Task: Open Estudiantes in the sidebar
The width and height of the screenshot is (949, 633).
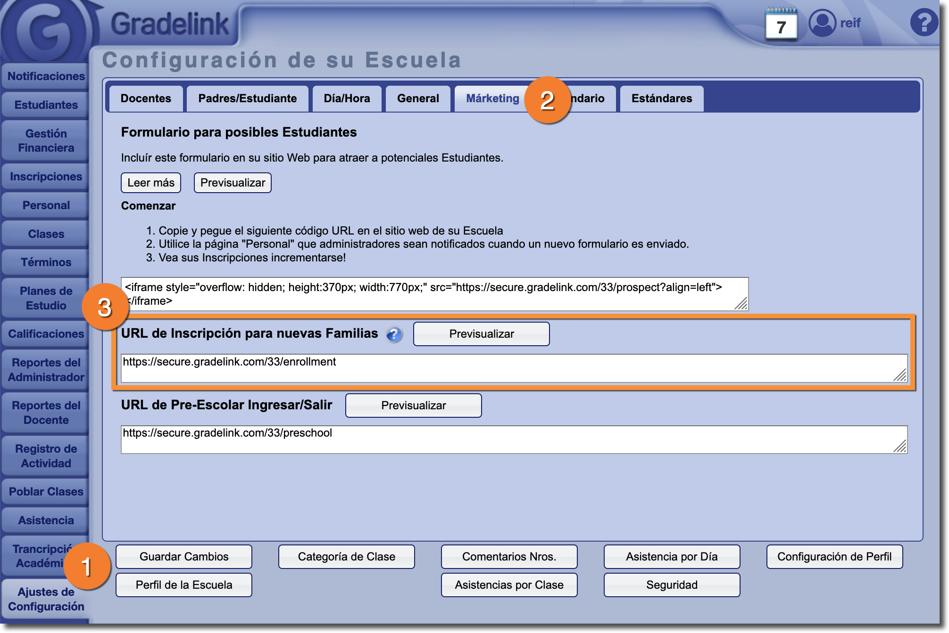Action: tap(46, 105)
